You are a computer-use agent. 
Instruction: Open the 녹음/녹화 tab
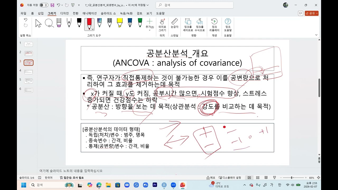click(x=126, y=13)
